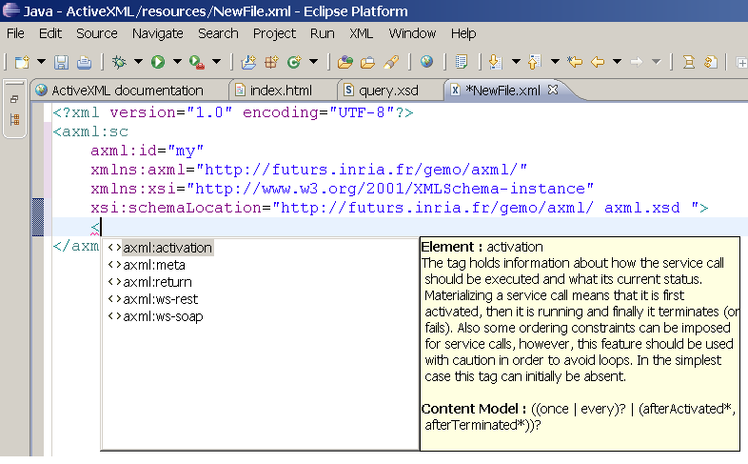Click the Last Edit Location icon
This screenshot has width=748, height=464.
575,62
